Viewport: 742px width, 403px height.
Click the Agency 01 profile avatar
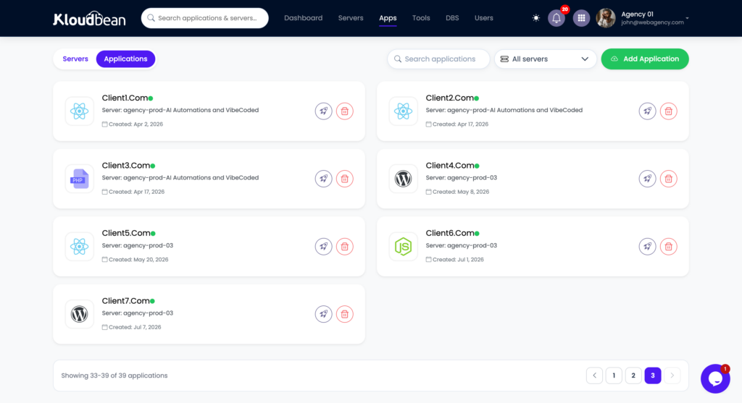[606, 18]
